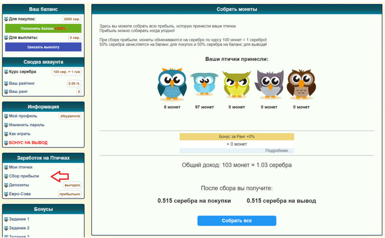Click the 0.00 rt. rating value
The height and width of the screenshot is (238, 385).
(x=74, y=83)
